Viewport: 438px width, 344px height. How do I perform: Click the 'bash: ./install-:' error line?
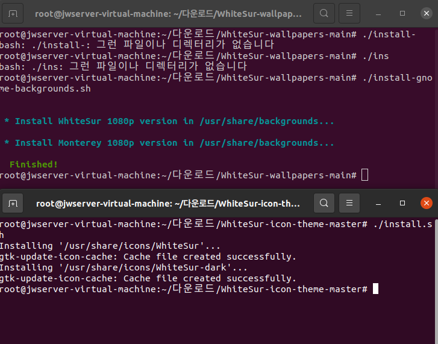click(x=137, y=45)
